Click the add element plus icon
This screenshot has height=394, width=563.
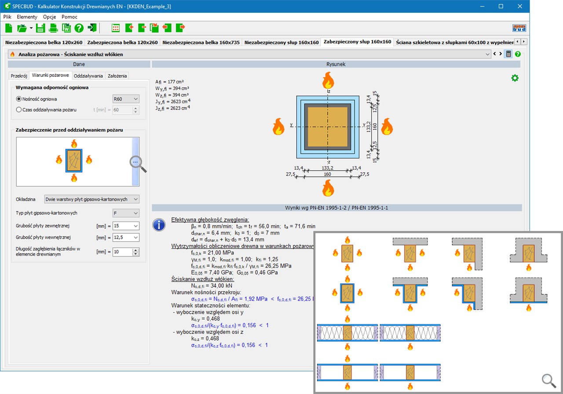pos(129,28)
